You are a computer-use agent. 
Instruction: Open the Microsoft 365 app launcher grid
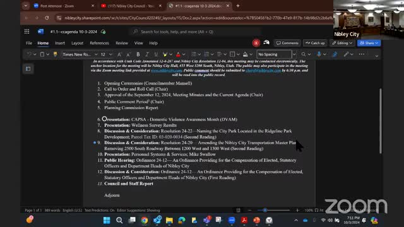pyautogui.click(x=27, y=32)
